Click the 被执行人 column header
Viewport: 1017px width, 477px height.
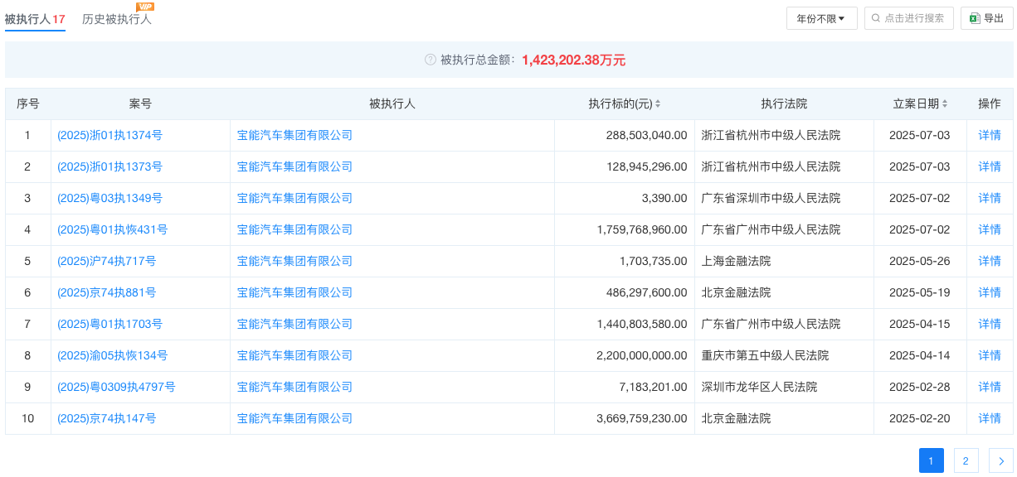coord(392,104)
